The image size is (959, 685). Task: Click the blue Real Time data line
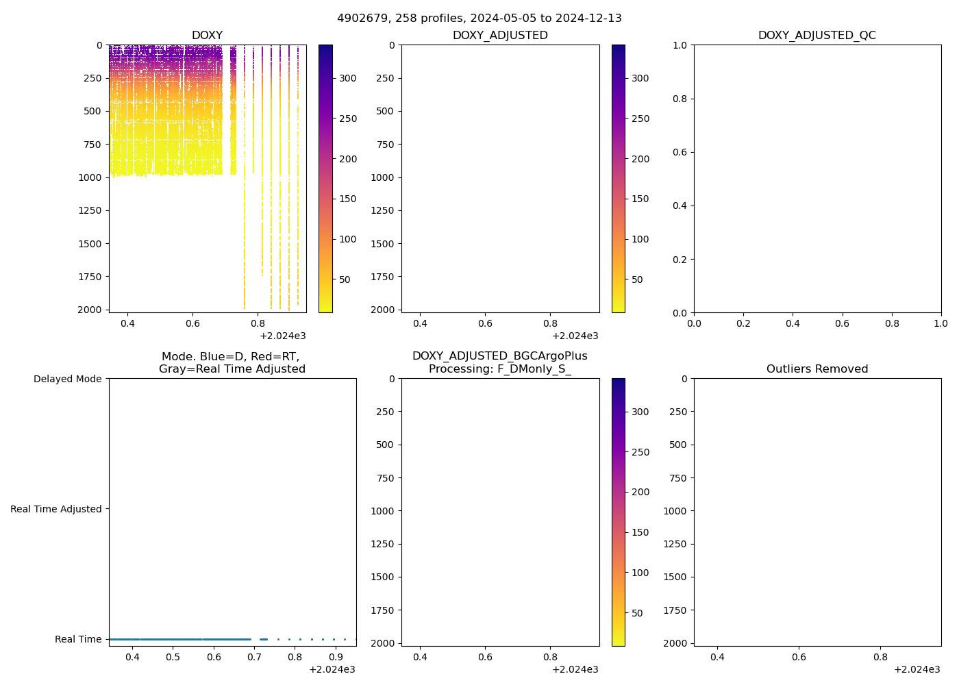pyautogui.click(x=178, y=639)
